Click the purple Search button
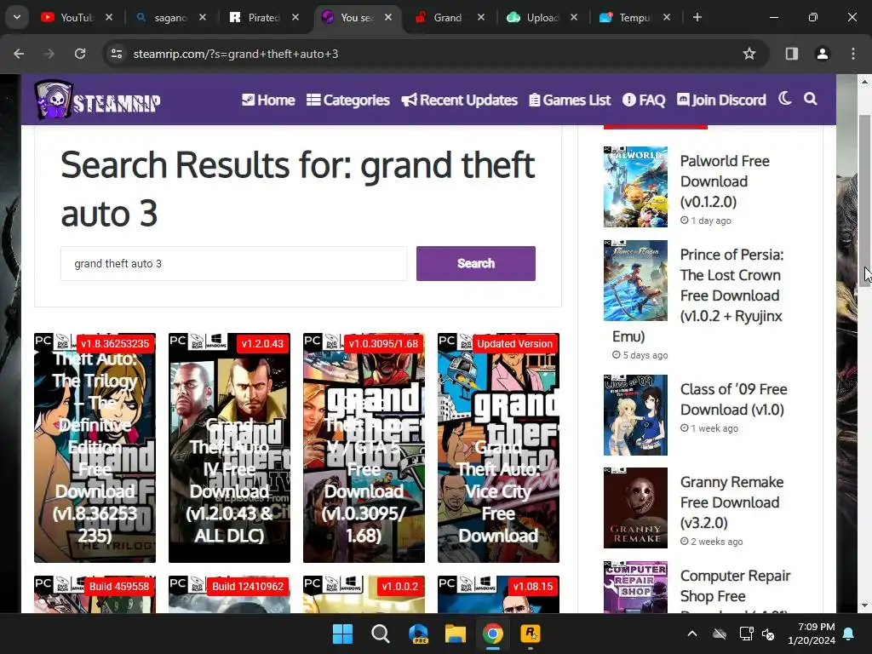The height and width of the screenshot is (654, 872). 476,264
